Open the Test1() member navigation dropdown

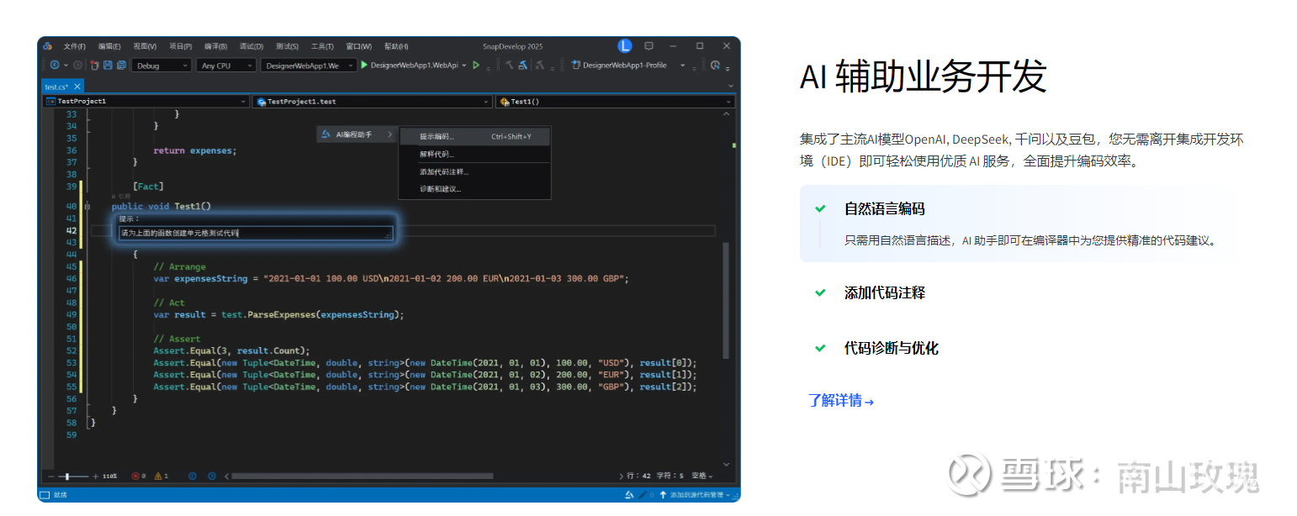615,102
